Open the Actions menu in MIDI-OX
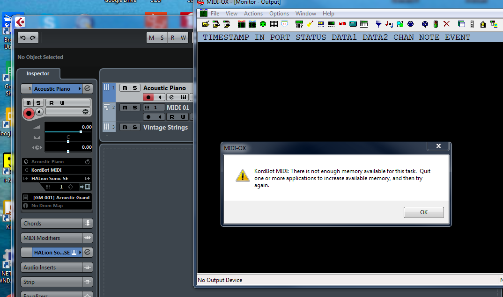Image resolution: width=503 pixels, height=297 pixels. [x=253, y=14]
